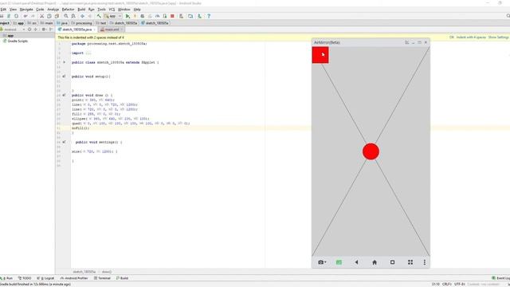The width and height of the screenshot is (510, 287).
Task: Tap the Home icon in AirMirror bar
Action: (375, 262)
